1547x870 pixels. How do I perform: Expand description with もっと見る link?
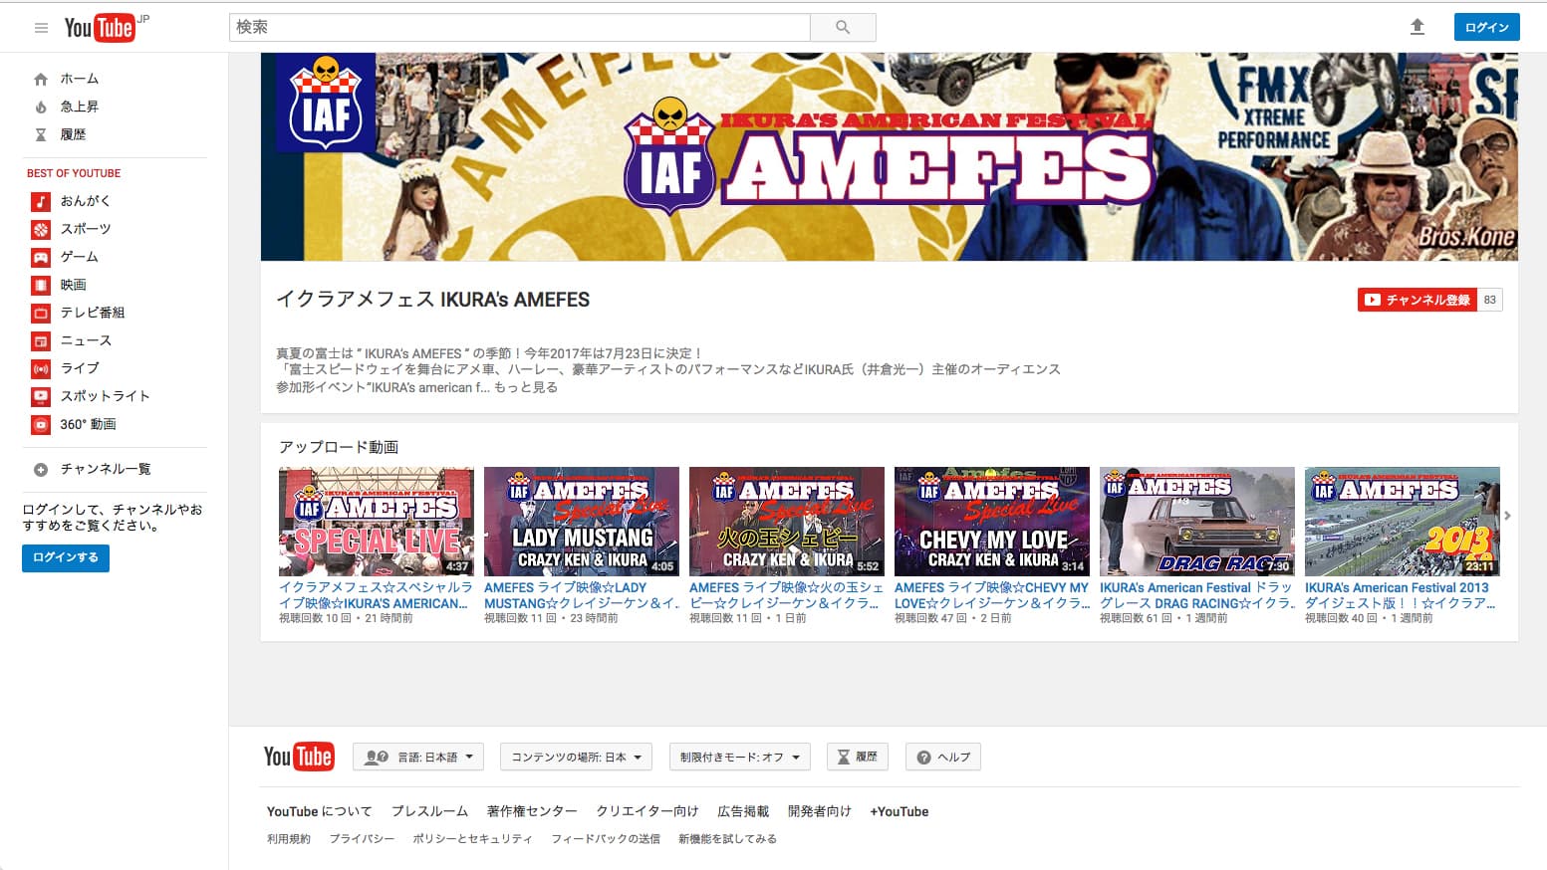(x=526, y=387)
